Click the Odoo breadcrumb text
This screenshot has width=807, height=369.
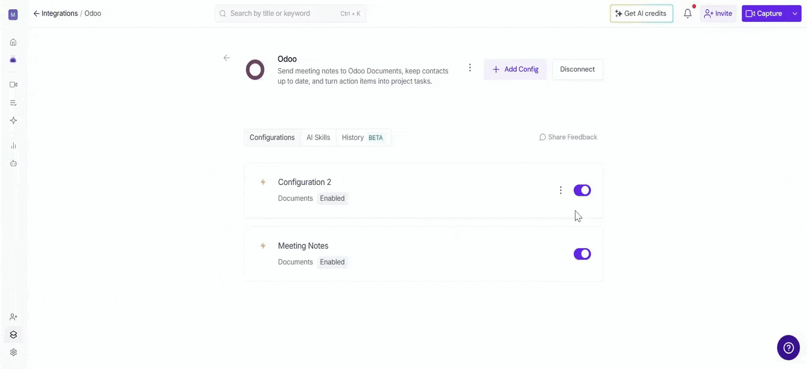click(93, 13)
